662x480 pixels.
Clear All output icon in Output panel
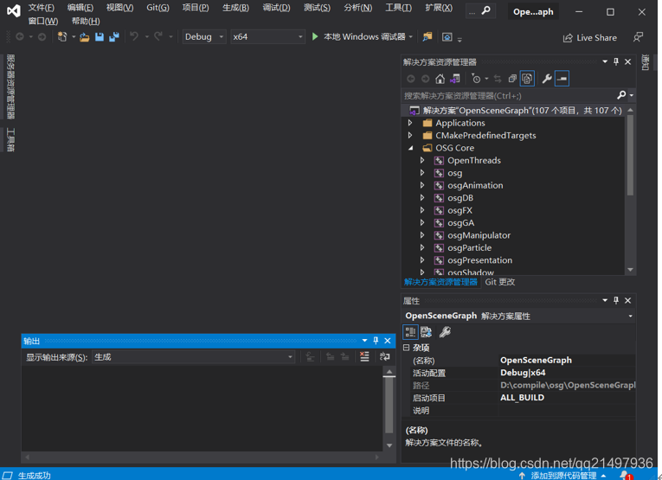364,357
